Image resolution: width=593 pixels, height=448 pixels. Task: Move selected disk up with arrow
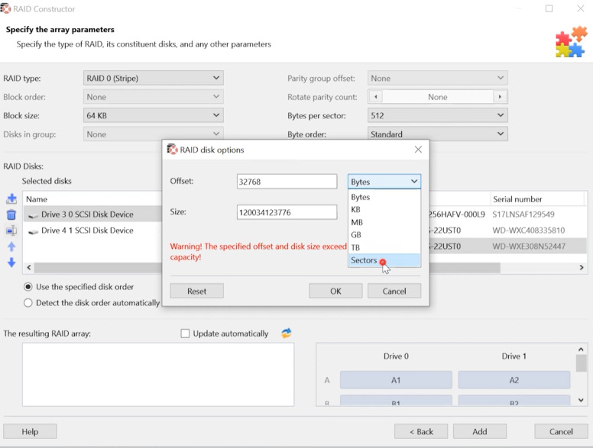tap(11, 247)
